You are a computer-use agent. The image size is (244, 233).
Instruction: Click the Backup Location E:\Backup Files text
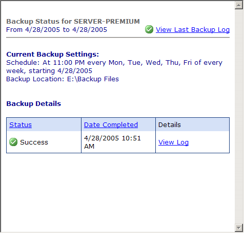(63, 79)
